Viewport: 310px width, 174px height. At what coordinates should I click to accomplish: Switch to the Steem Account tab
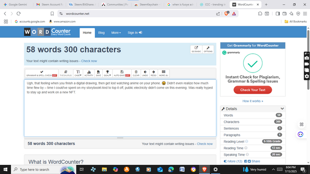pos(49,4)
